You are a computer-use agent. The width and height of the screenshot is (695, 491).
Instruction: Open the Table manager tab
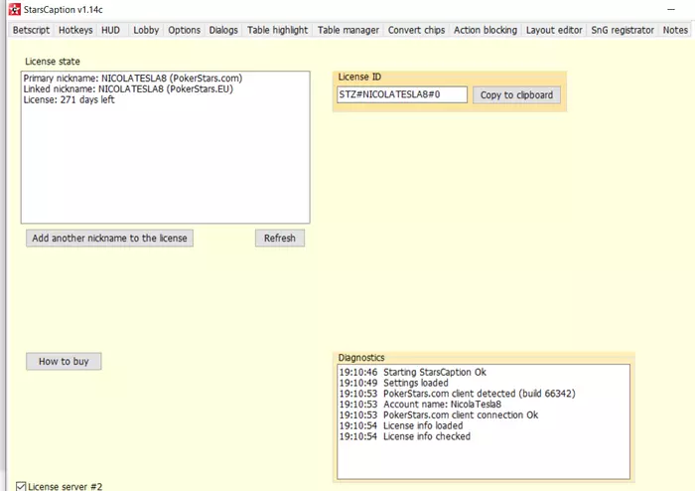click(x=348, y=30)
